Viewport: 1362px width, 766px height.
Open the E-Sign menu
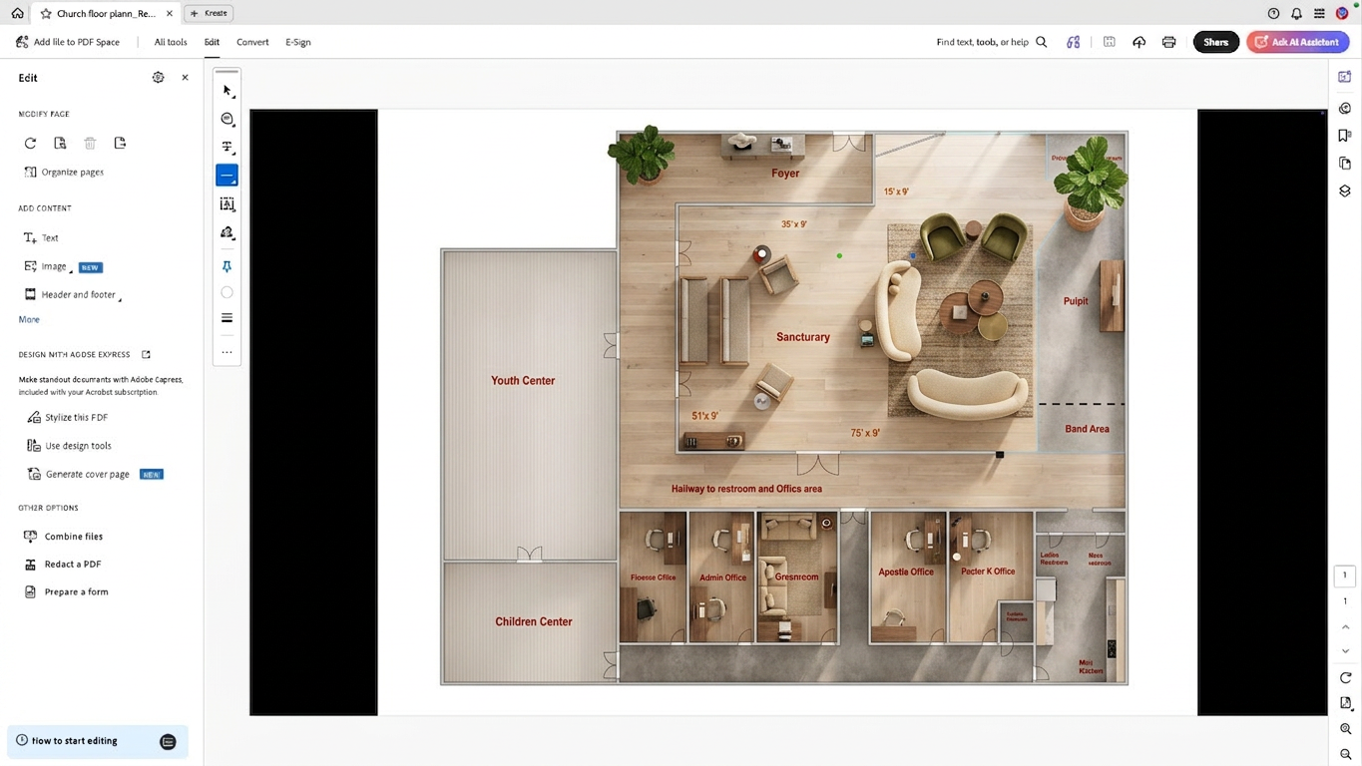coord(298,42)
